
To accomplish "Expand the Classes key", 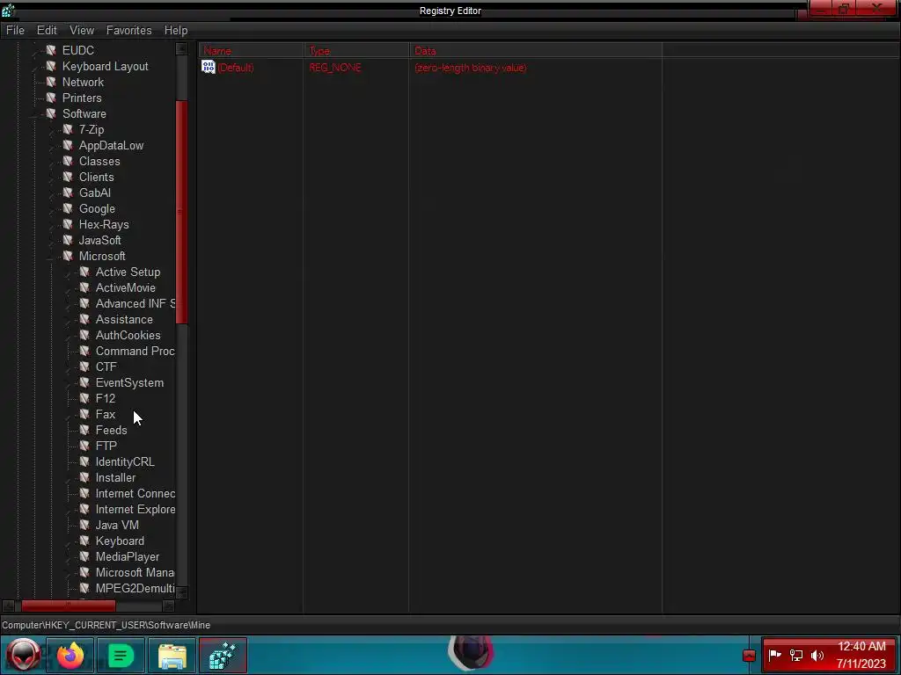I will pos(52,162).
